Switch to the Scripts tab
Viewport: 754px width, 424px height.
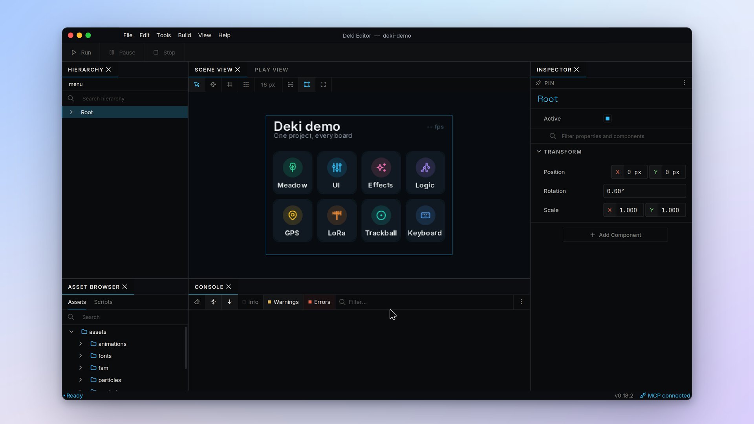pos(103,302)
